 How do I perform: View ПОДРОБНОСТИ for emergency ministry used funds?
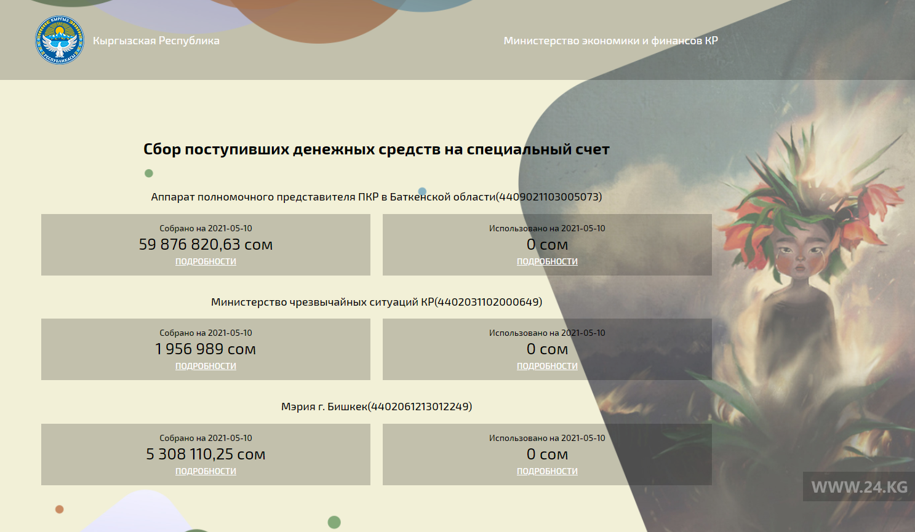(x=547, y=366)
